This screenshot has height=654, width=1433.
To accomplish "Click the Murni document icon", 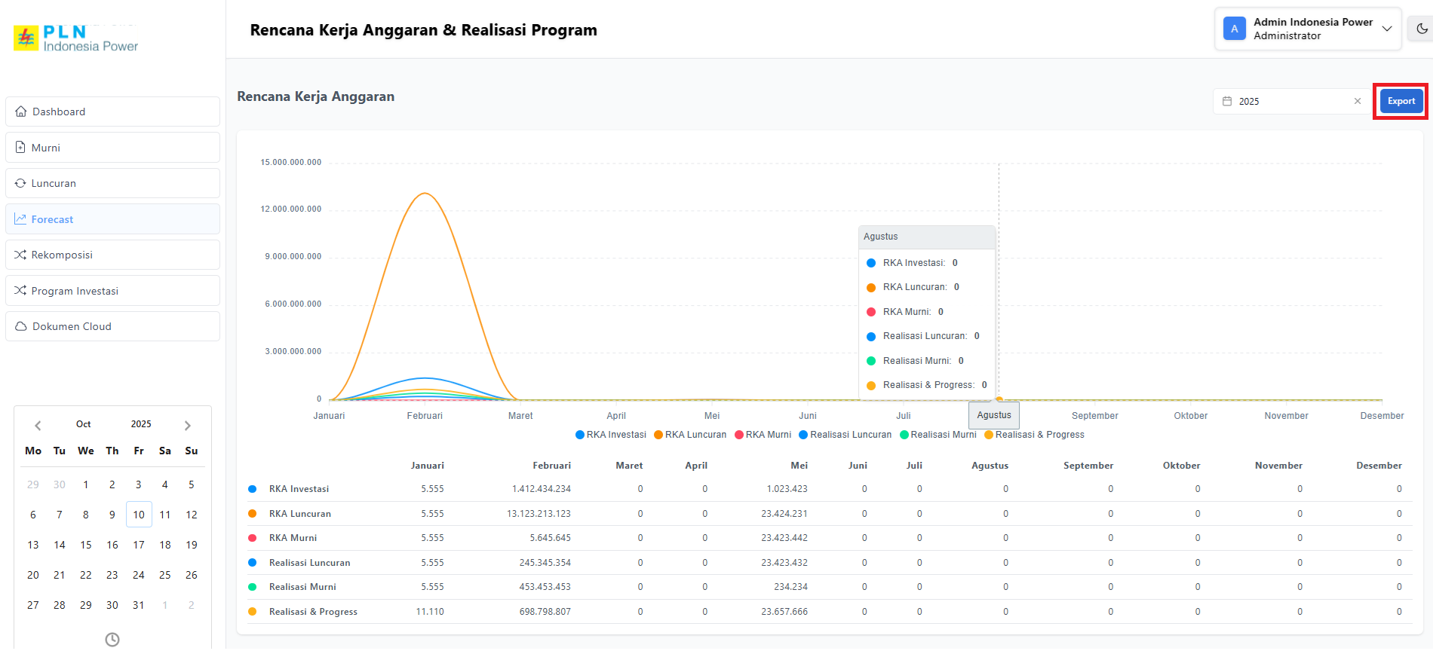I will coord(20,148).
